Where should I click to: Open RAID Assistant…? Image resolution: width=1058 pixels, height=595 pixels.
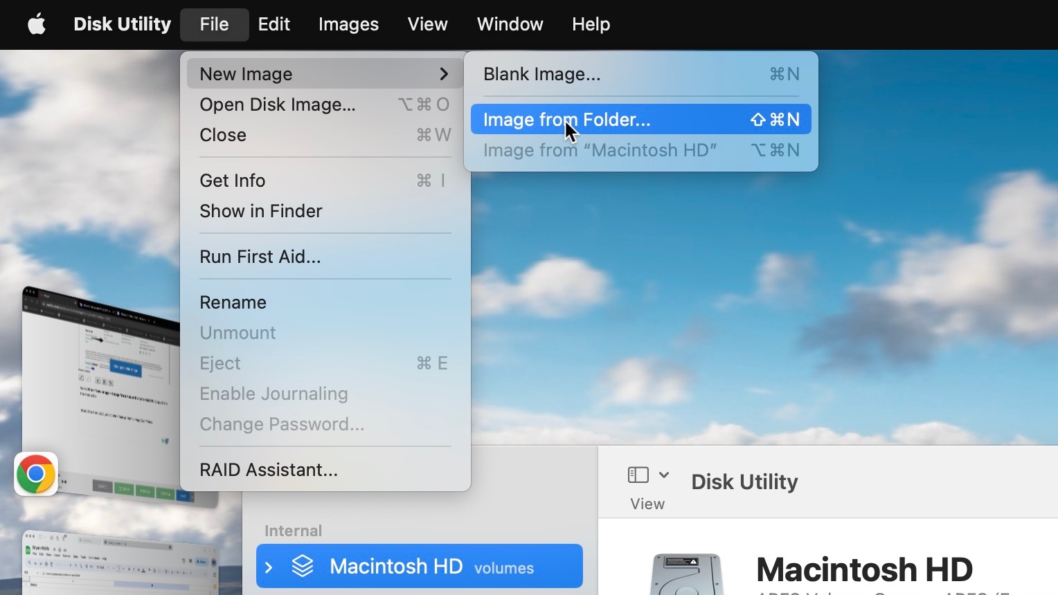coord(325,470)
